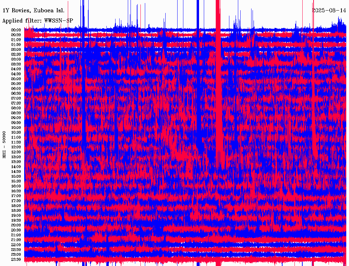The height and width of the screenshot is (266, 349).
Task: Select the 04:00 time row label
Action: point(16,69)
